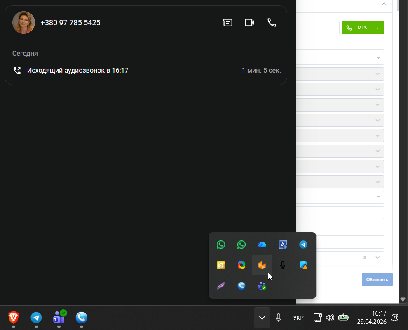Switch input language from УКР
The image size is (408, 330).
coord(298,318)
